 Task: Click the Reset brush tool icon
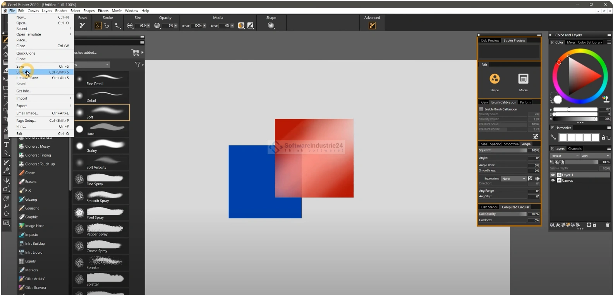(x=82, y=26)
